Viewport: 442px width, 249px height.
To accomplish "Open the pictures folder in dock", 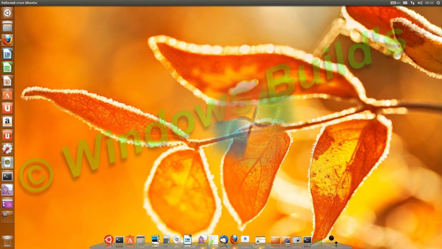I will click(286, 240).
